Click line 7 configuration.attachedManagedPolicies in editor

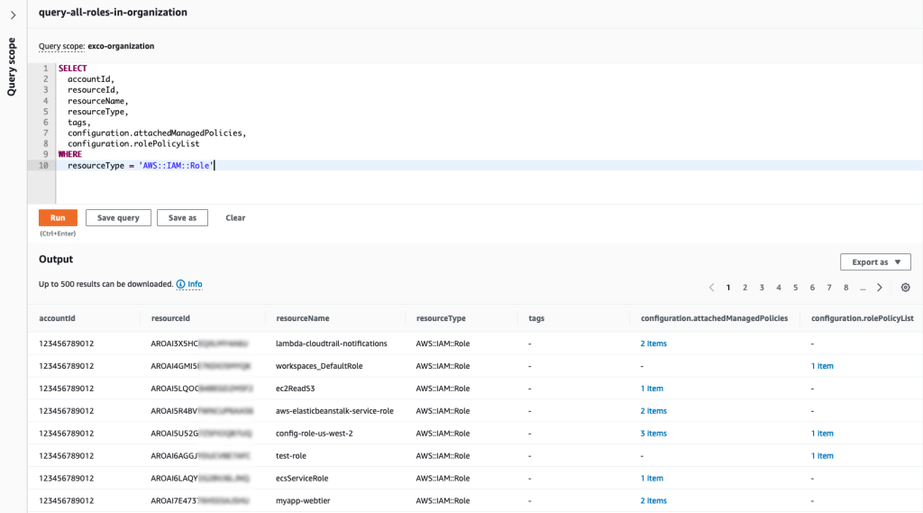[x=157, y=133]
